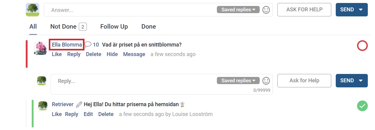Open Ella Blomma's profile name link
This screenshot has width=375, height=130.
(x=67, y=45)
